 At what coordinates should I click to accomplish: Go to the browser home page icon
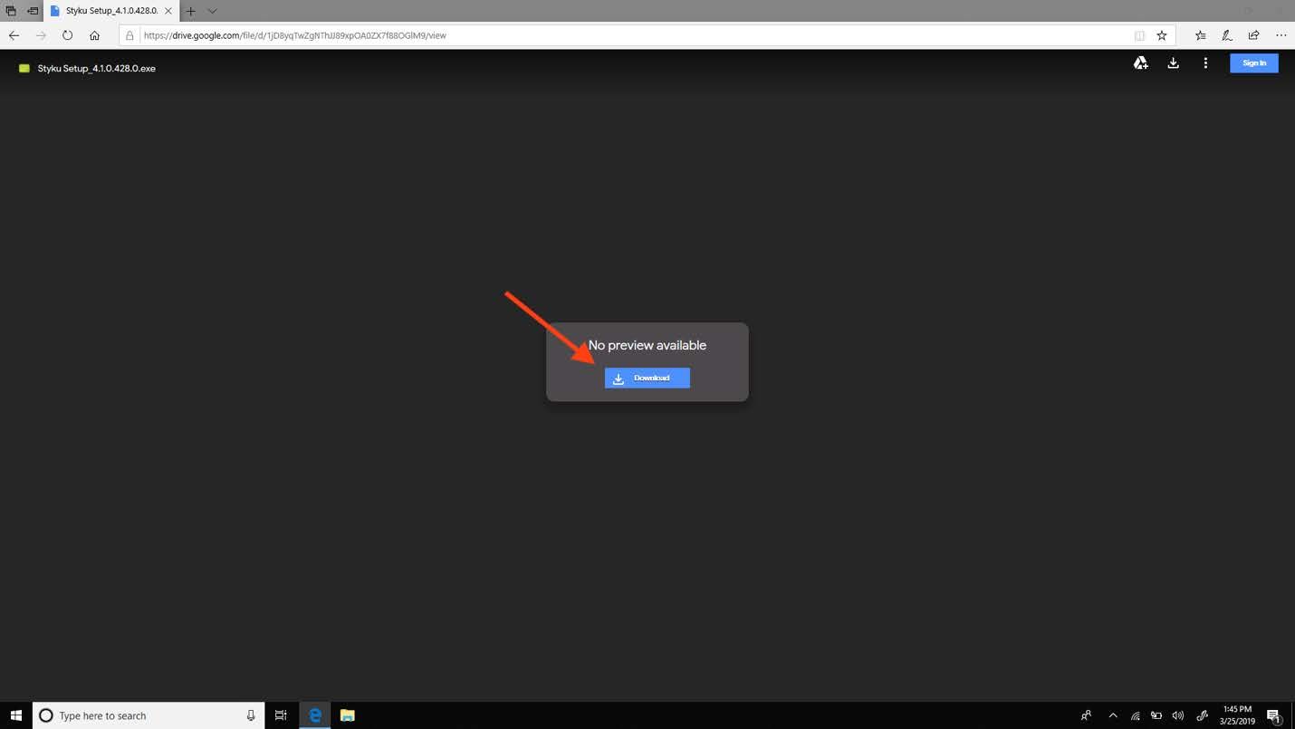(94, 35)
